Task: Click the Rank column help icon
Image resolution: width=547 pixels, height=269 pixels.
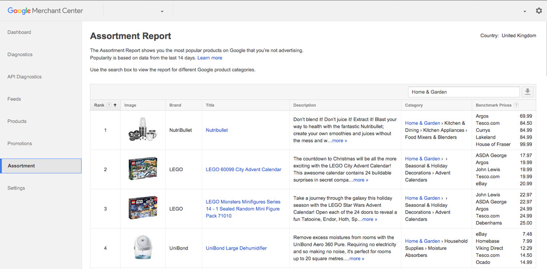Action: [x=109, y=105]
